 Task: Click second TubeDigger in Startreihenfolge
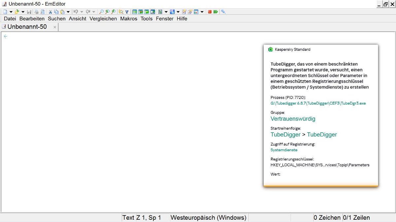pos(322,135)
